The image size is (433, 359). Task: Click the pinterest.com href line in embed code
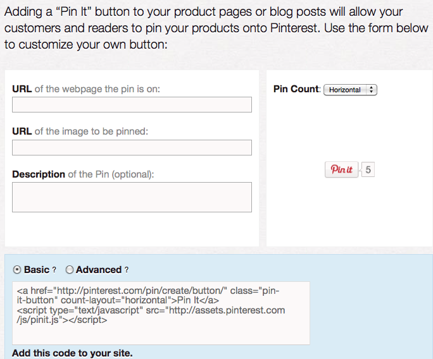click(x=146, y=291)
